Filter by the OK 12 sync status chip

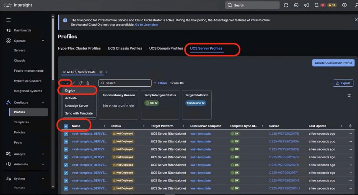click(x=152, y=103)
